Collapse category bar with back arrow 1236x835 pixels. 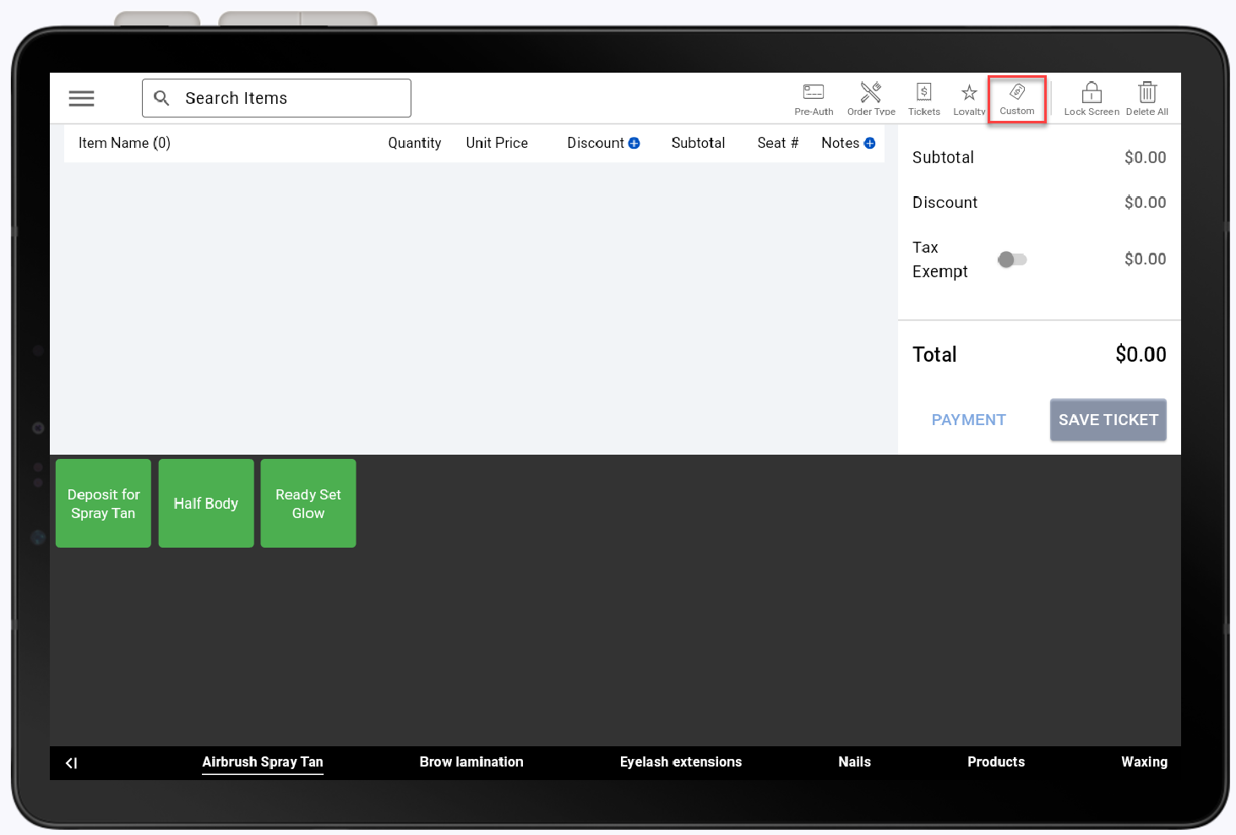click(x=72, y=763)
